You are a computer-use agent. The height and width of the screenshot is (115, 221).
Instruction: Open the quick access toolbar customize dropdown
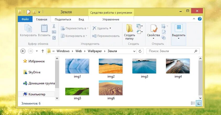(x=39, y=12)
